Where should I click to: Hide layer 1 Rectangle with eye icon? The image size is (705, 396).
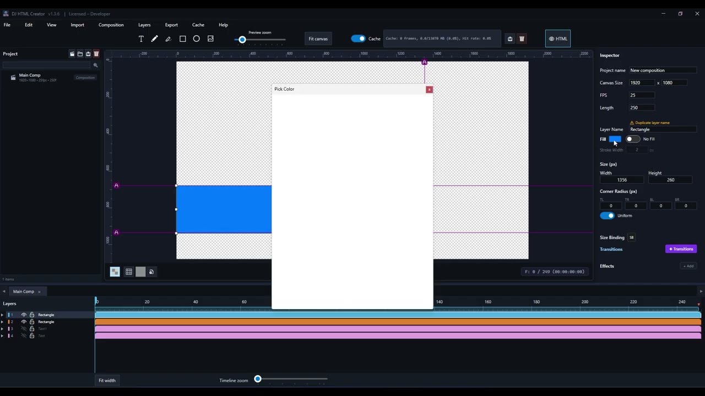(24, 315)
